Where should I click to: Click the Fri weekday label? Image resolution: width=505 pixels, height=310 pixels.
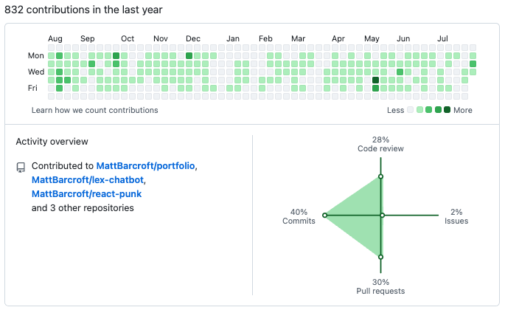[x=32, y=88]
